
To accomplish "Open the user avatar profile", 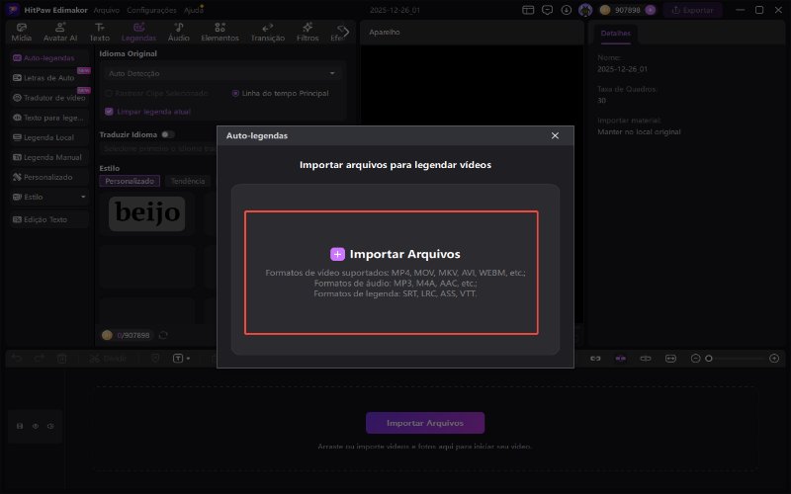I will click(x=585, y=10).
